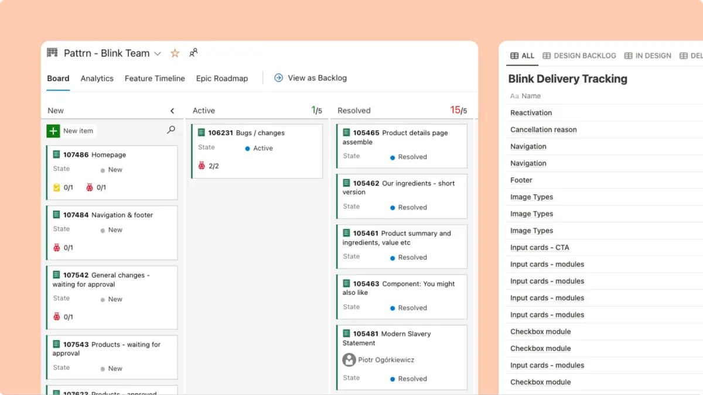Select the DESIGN BACKLOG view tab
This screenshot has width=703, height=395.
579,56
